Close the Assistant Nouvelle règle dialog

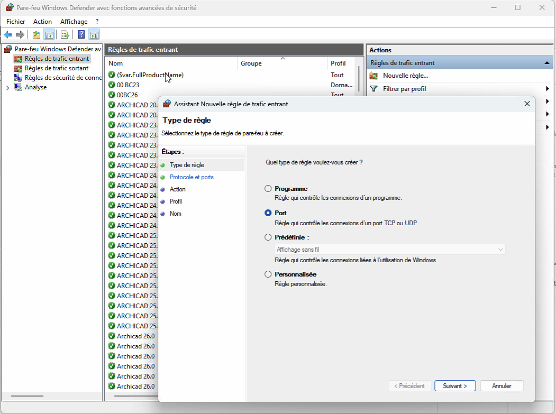coord(527,104)
